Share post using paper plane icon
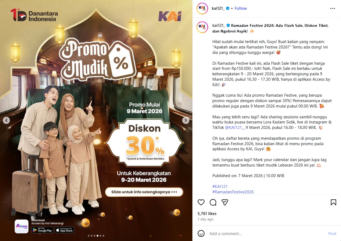 click(225, 202)
